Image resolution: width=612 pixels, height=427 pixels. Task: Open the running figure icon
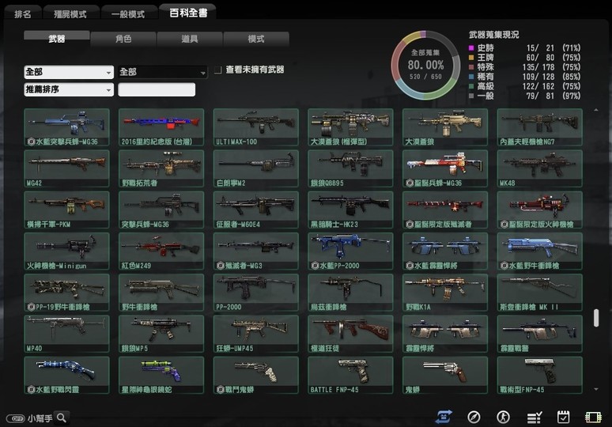coord(503,418)
